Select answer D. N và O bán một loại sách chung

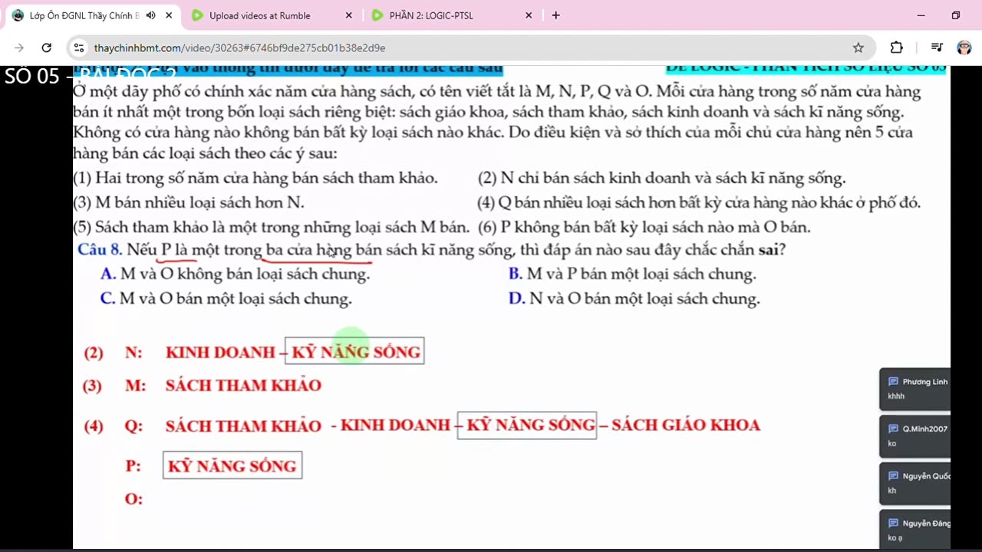pos(634,299)
